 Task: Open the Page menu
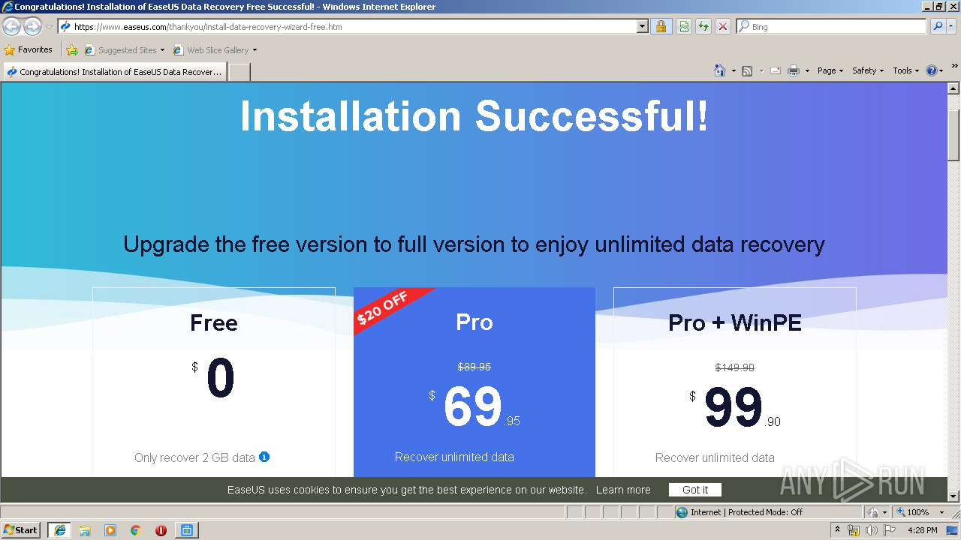point(830,70)
